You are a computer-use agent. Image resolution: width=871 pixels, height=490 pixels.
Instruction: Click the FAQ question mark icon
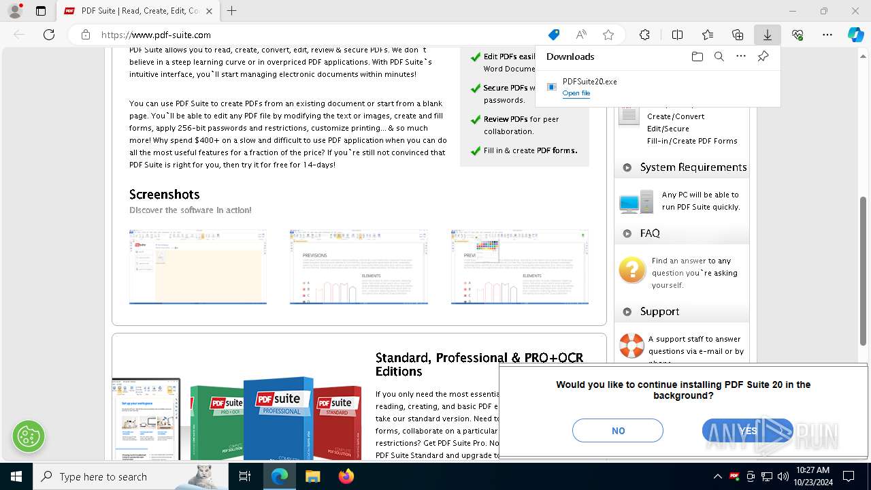pyautogui.click(x=632, y=270)
